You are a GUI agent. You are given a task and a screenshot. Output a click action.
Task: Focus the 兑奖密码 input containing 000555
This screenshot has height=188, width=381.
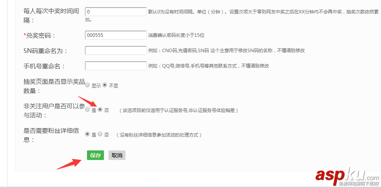coord(116,35)
